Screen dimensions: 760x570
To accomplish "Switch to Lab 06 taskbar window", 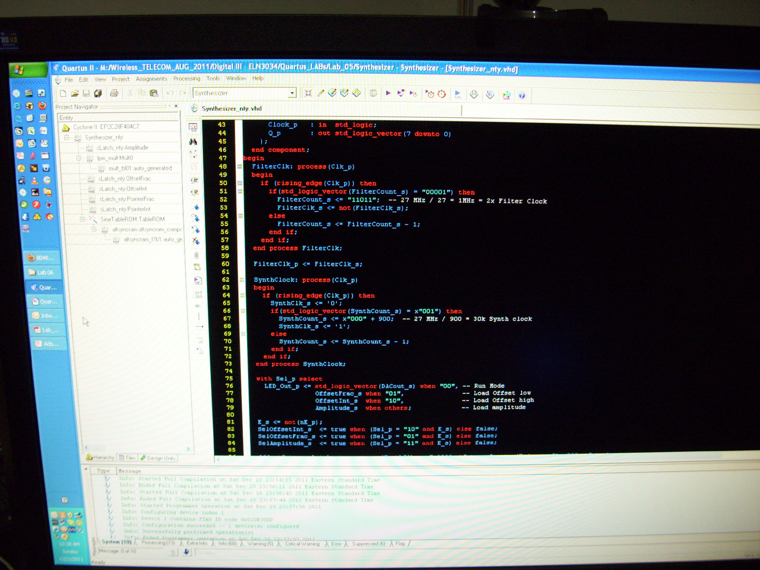I will point(42,273).
